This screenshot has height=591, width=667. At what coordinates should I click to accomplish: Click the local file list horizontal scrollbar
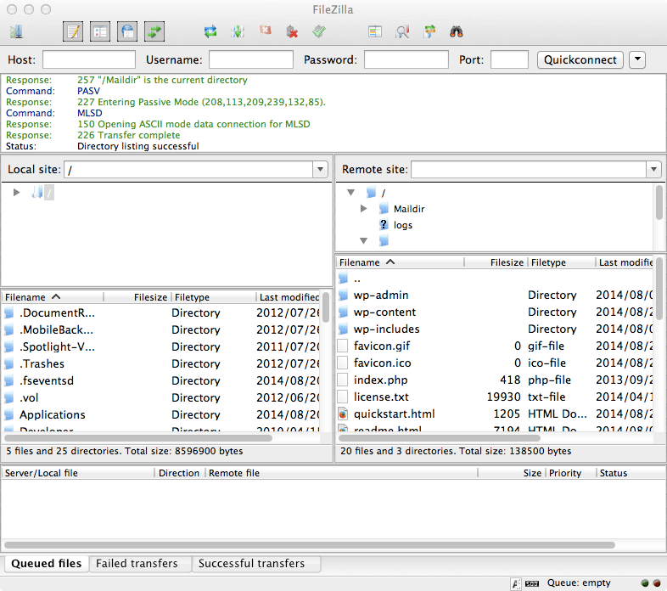[x=138, y=437]
